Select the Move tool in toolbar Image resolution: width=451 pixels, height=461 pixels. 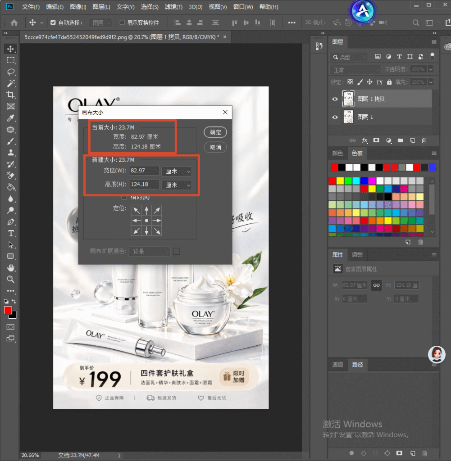11,49
